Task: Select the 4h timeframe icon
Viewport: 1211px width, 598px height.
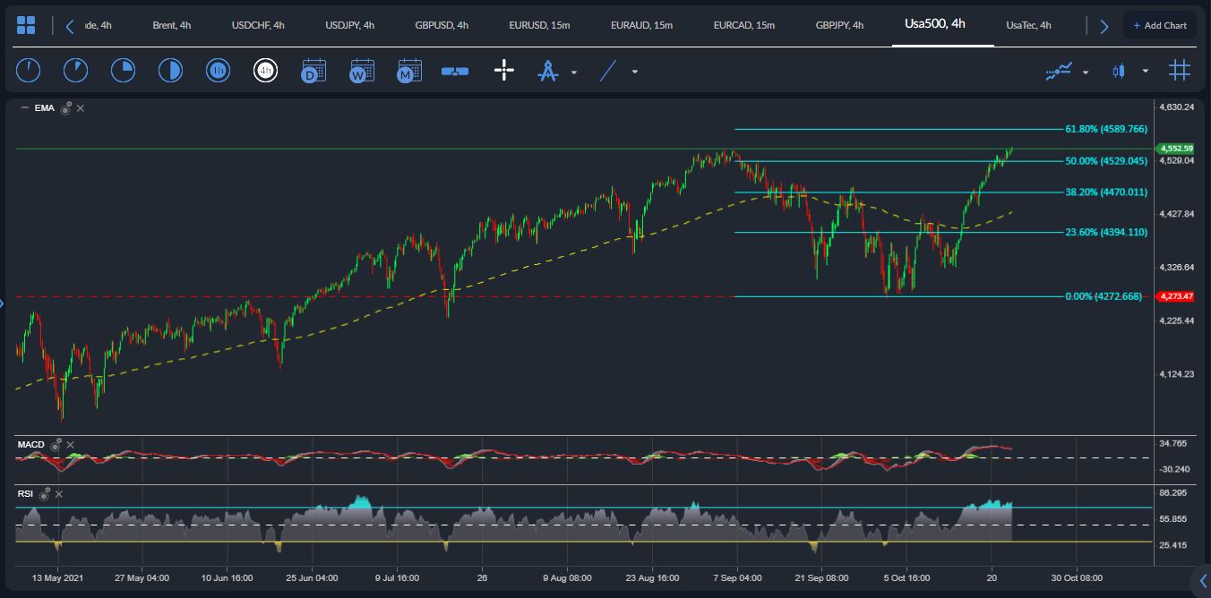Action: 265,70
